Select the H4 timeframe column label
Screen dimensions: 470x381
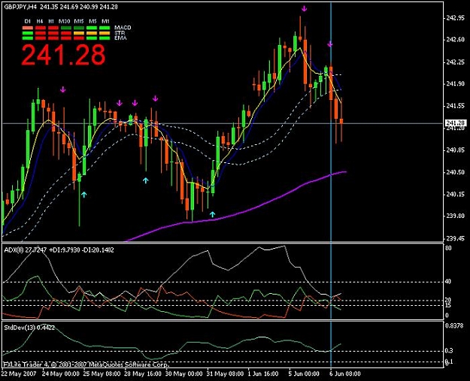pyautogui.click(x=40, y=21)
